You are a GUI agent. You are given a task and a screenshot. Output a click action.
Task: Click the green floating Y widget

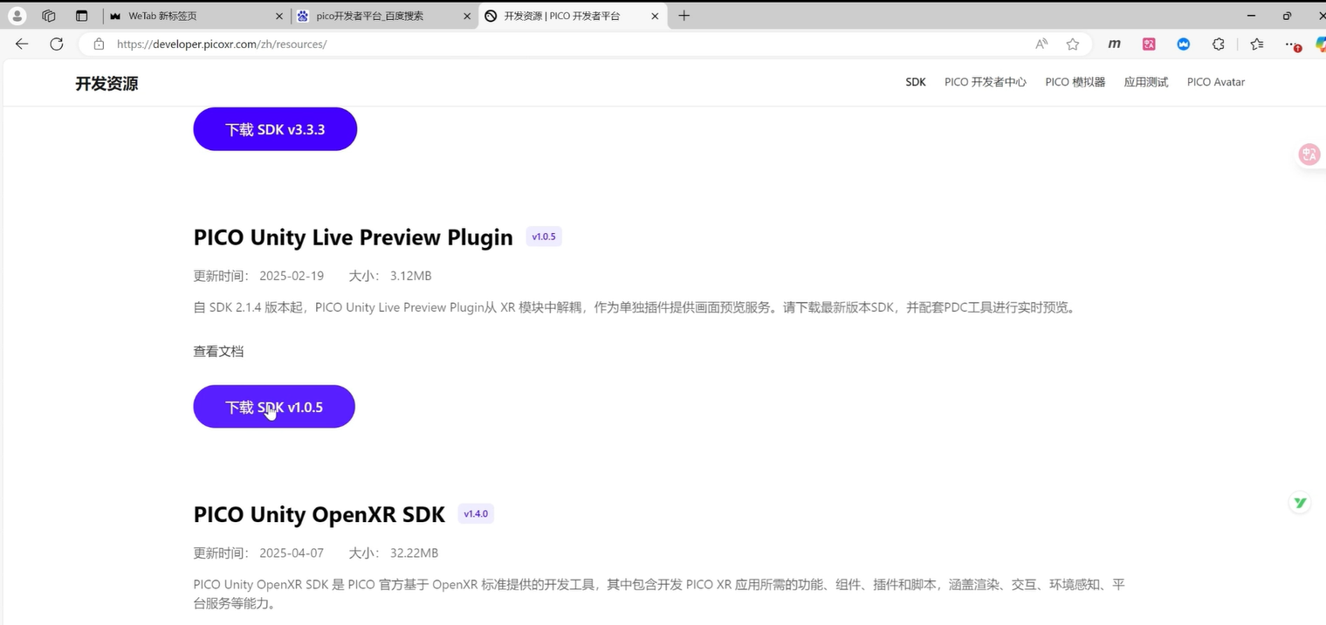point(1300,503)
